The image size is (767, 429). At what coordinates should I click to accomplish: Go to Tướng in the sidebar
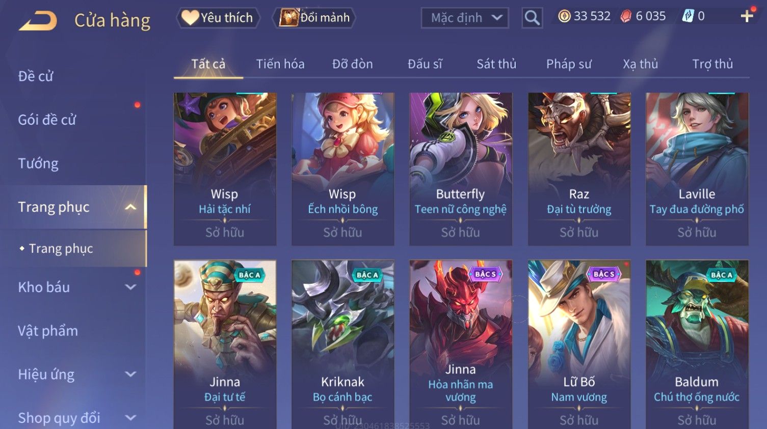click(38, 163)
